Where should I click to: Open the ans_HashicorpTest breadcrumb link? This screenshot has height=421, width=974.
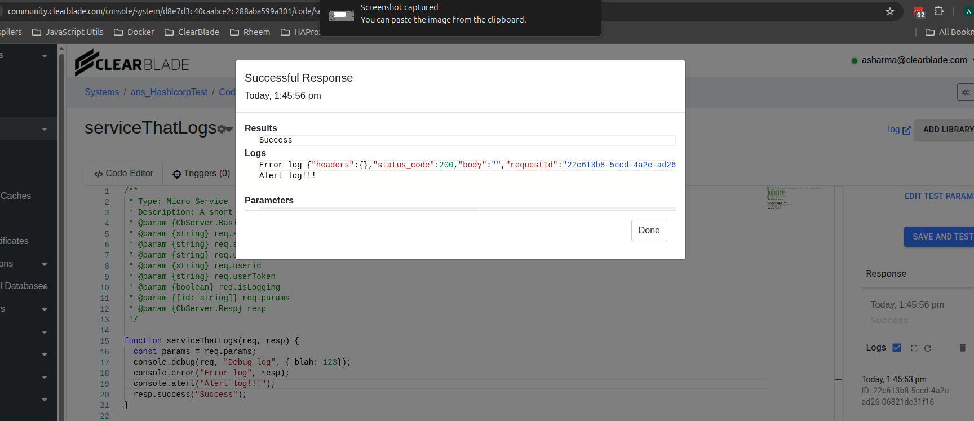tap(169, 92)
